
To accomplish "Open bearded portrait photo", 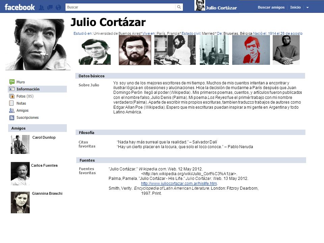I will [x=135, y=50].
